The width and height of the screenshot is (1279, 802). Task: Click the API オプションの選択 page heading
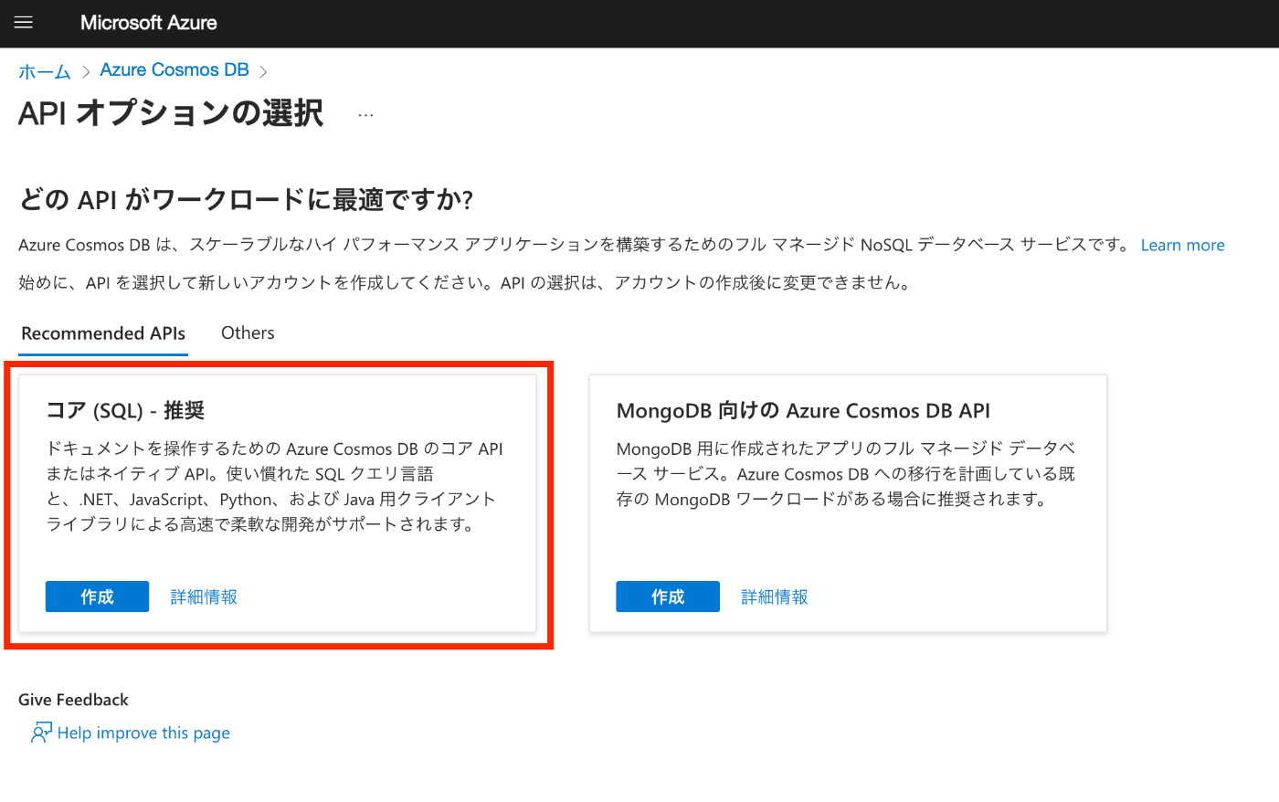pyautogui.click(x=171, y=113)
